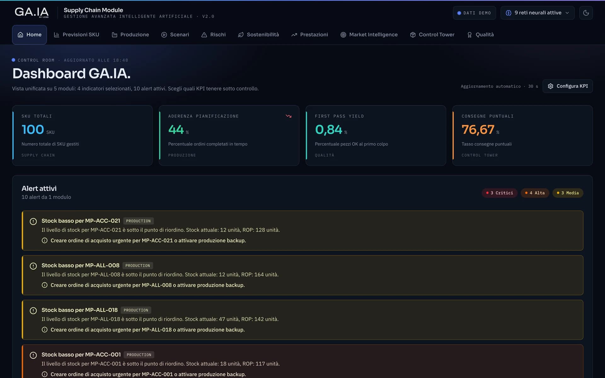The width and height of the screenshot is (605, 378).
Task: Open the Stock basso per MP-ALL-018 title
Action: (79, 310)
